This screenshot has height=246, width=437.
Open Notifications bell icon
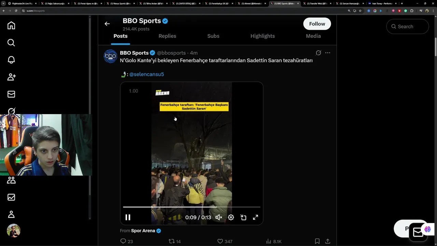11,60
